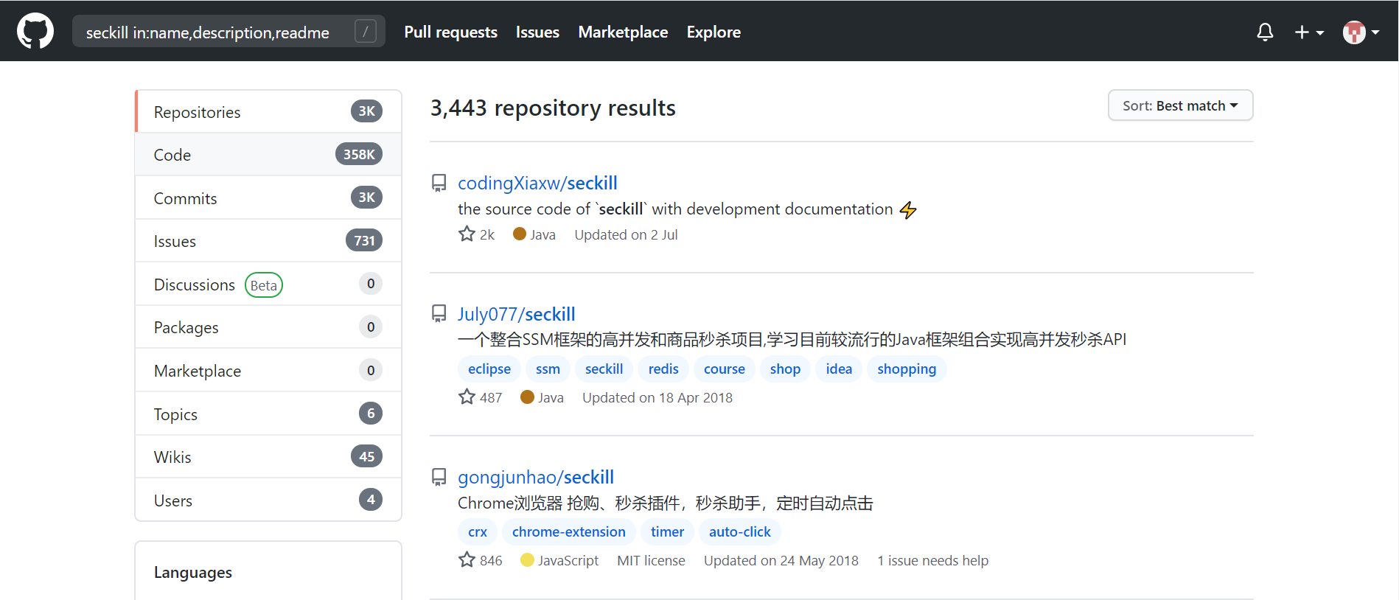Open the course topic tag
The image size is (1399, 600).
725,369
